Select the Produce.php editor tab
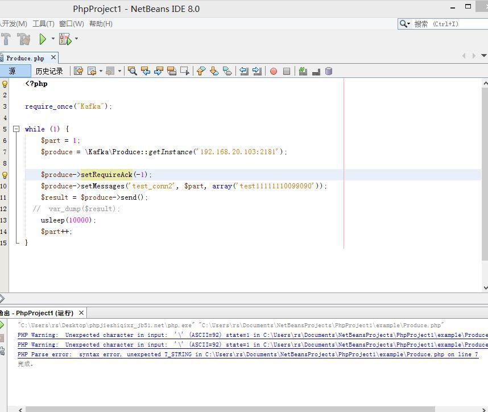Screen dimensions: 488x412 coord(25,58)
